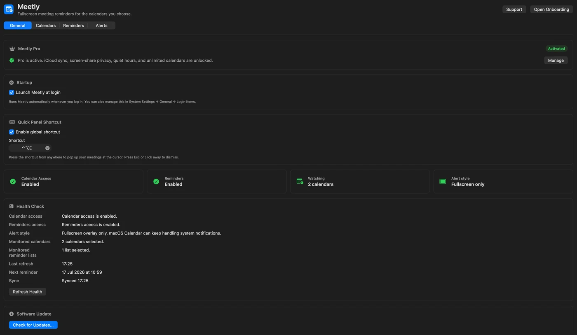The width and height of the screenshot is (577, 335).
Task: Click the keyboard icon beside Quick Panel Shortcut
Action: [12, 122]
